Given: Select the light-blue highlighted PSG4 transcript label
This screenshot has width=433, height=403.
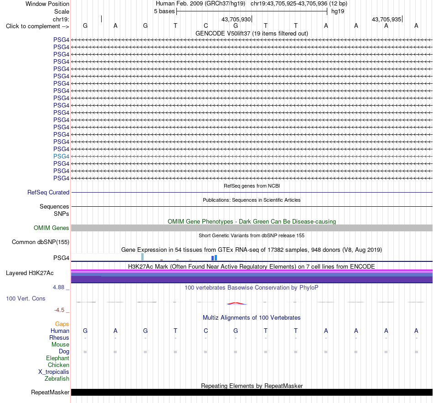Looking at the screenshot, I should click(x=61, y=156).
